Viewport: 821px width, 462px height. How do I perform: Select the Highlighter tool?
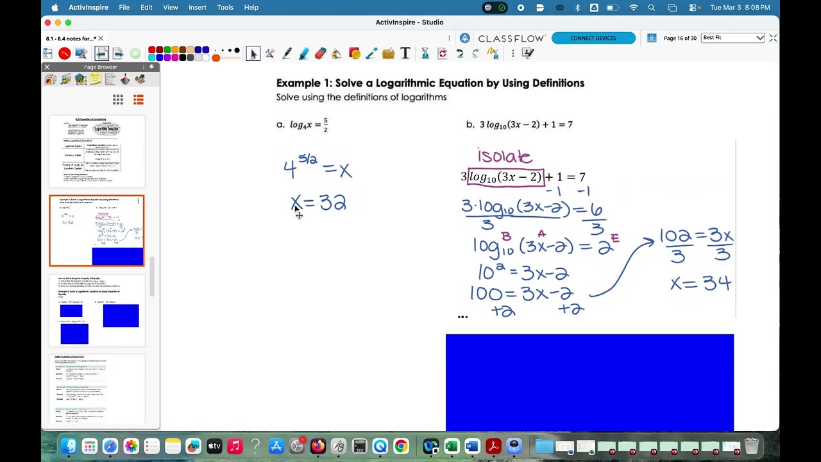pos(303,54)
